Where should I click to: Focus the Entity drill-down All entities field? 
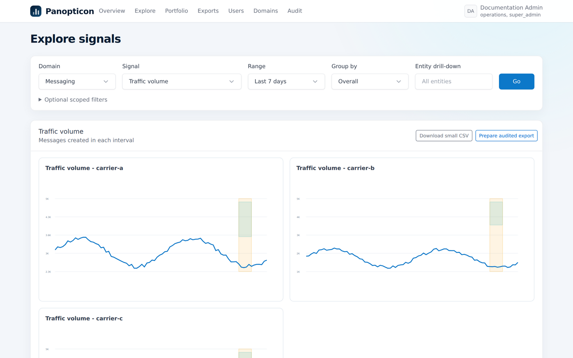click(x=453, y=81)
